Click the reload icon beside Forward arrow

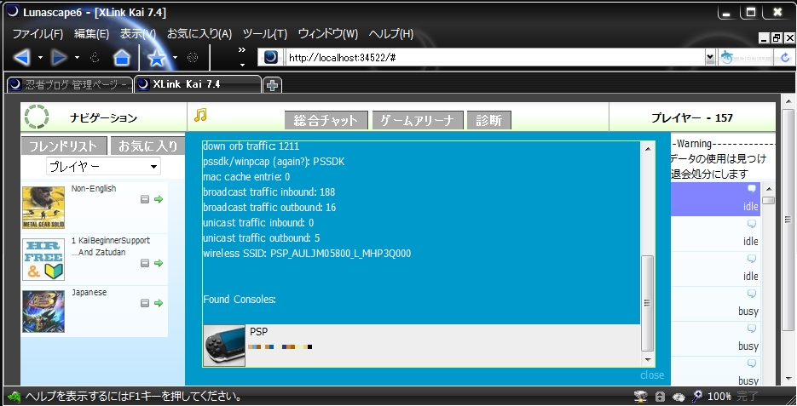[95, 58]
